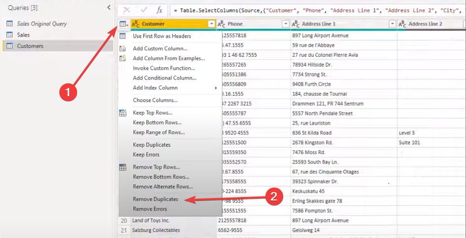Viewport: 466px width, 238px height.
Task: Click the table menu icon beside Customer header
Action: pos(124,24)
